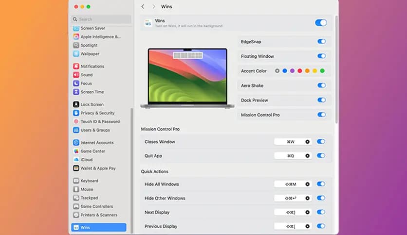Click the Internet Accounts @ icon
The width and height of the screenshot is (407, 235).
tap(76, 143)
